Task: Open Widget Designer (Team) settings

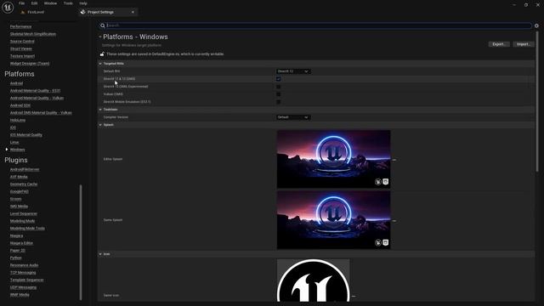Action: point(30,64)
